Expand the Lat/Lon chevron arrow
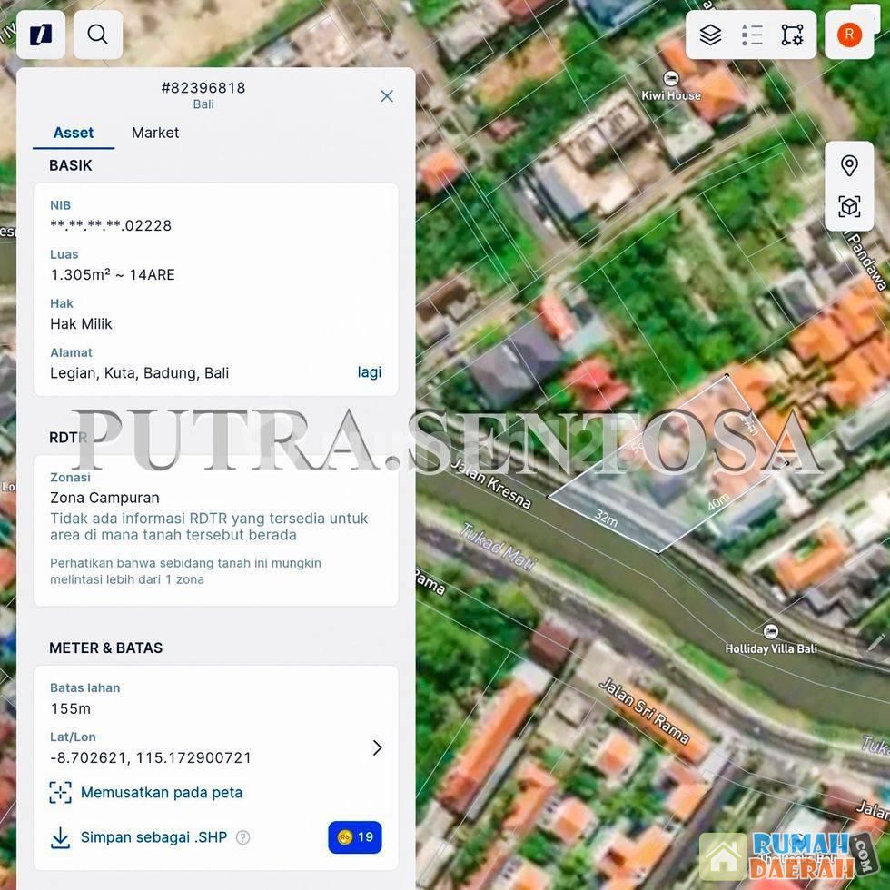 [x=377, y=747]
